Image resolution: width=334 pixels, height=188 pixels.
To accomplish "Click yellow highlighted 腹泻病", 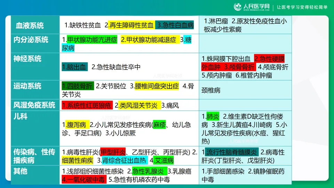I will click(77, 125).
